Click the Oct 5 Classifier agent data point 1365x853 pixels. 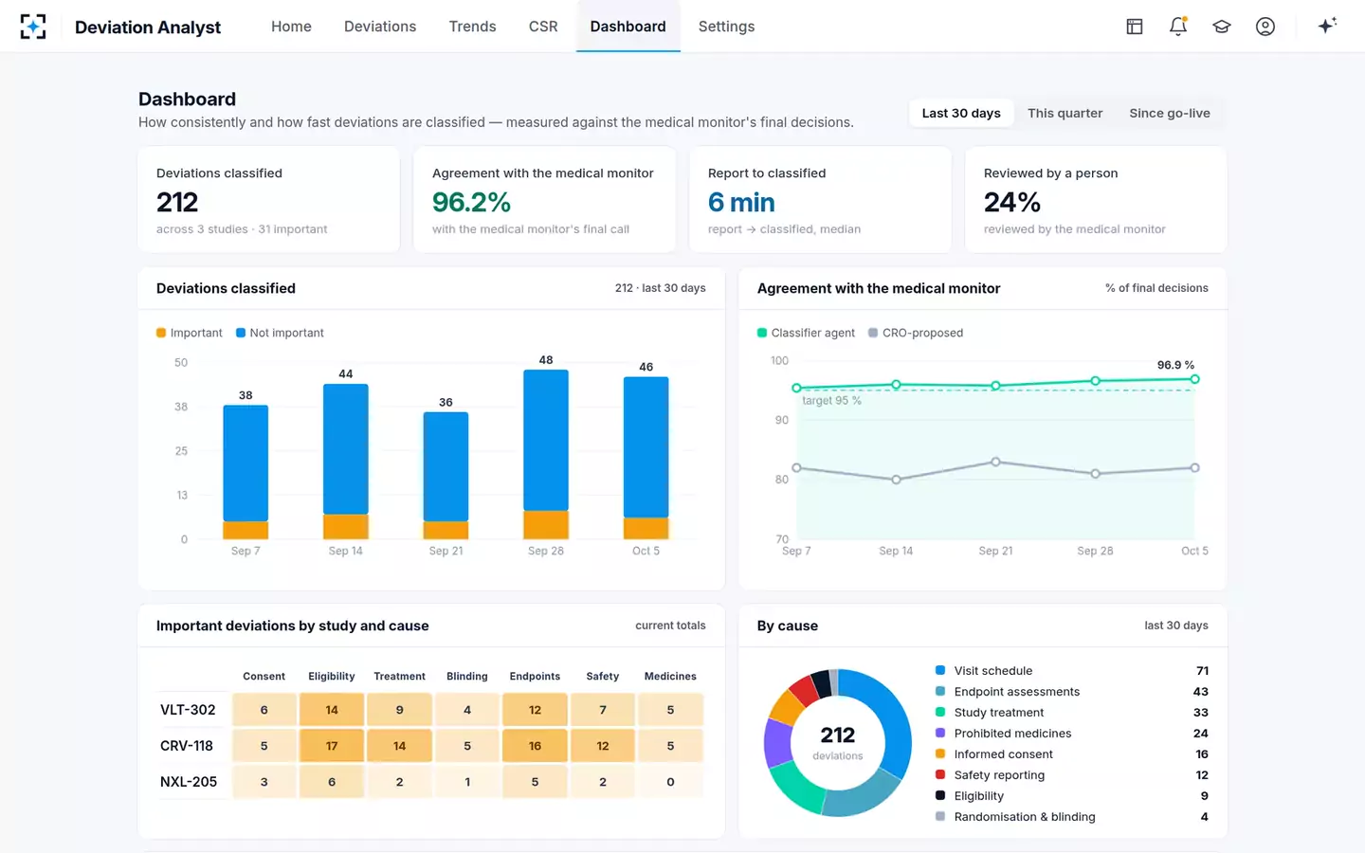click(x=1194, y=379)
